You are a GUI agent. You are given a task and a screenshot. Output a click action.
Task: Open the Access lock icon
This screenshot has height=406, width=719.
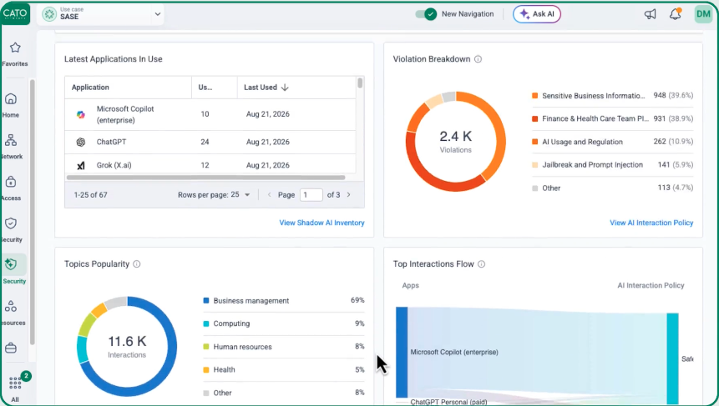tap(11, 183)
